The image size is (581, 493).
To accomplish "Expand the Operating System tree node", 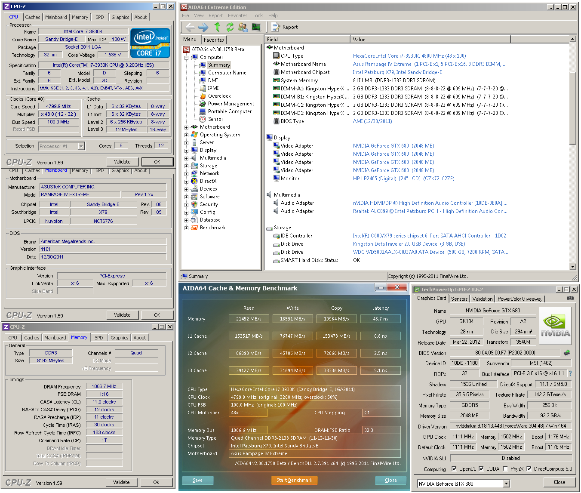I will tap(187, 135).
